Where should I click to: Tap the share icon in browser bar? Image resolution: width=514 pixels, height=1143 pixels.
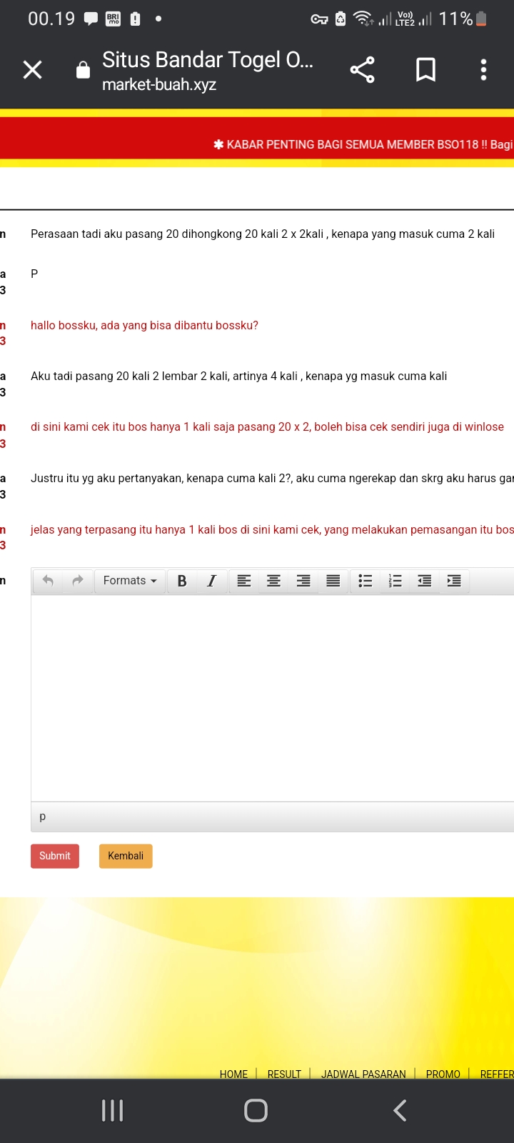point(363,70)
